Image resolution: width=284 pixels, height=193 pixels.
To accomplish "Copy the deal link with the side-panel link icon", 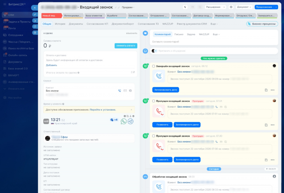I will tap(35, 14).
